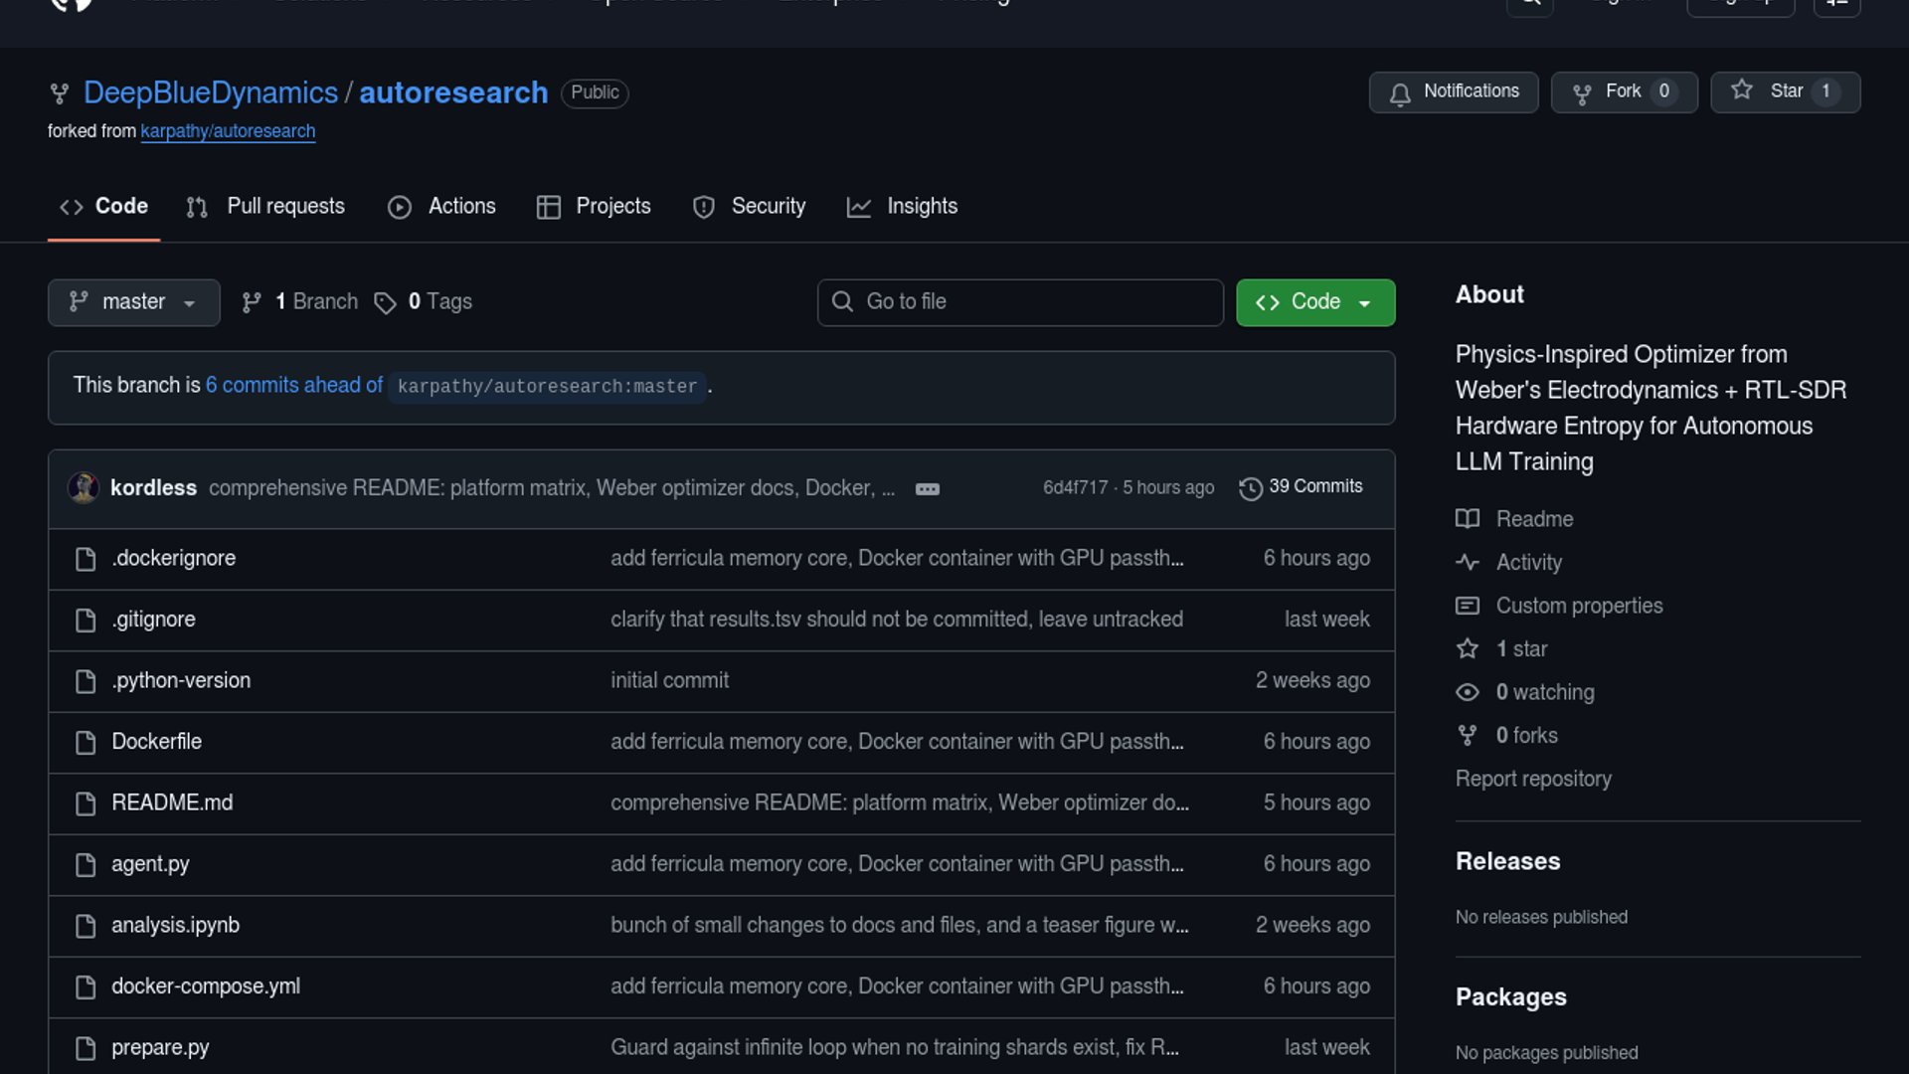Image resolution: width=1909 pixels, height=1074 pixels.
Task: Open the master branch dropdown
Action: point(133,302)
